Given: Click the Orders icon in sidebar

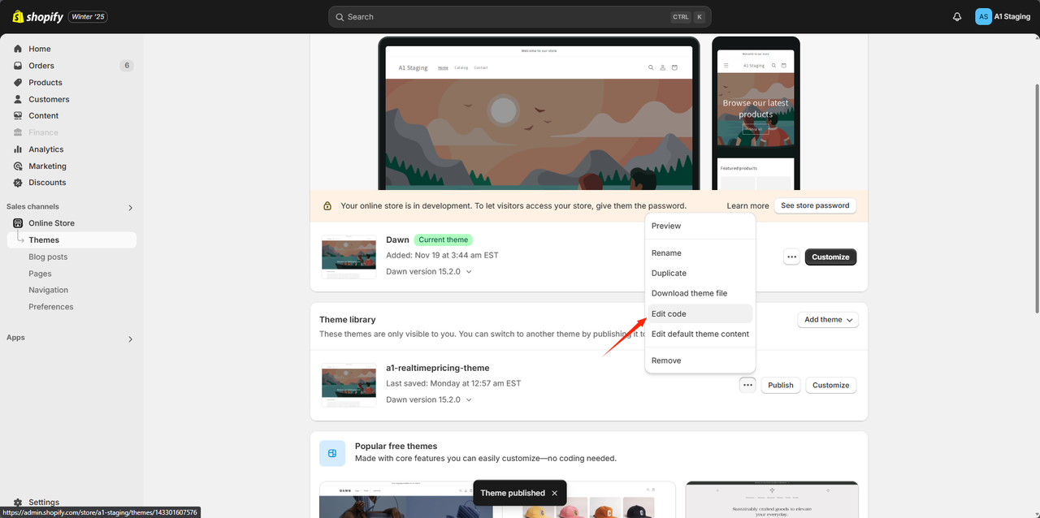Looking at the screenshot, I should [18, 66].
